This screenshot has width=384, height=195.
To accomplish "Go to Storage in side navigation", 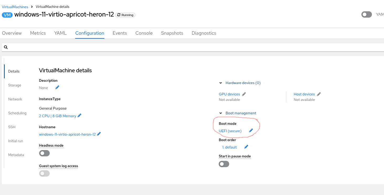I will tap(15, 85).
